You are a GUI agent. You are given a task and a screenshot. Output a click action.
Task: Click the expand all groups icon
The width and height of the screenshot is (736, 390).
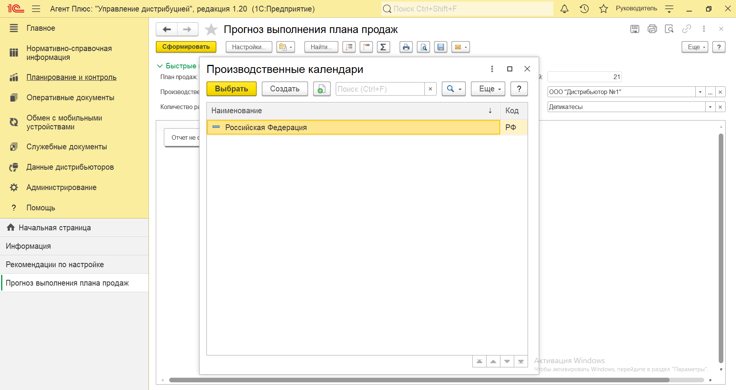point(349,47)
